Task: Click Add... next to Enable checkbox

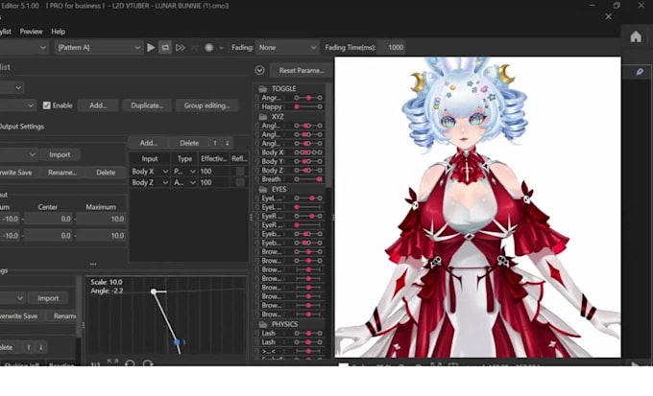Action: click(x=98, y=105)
